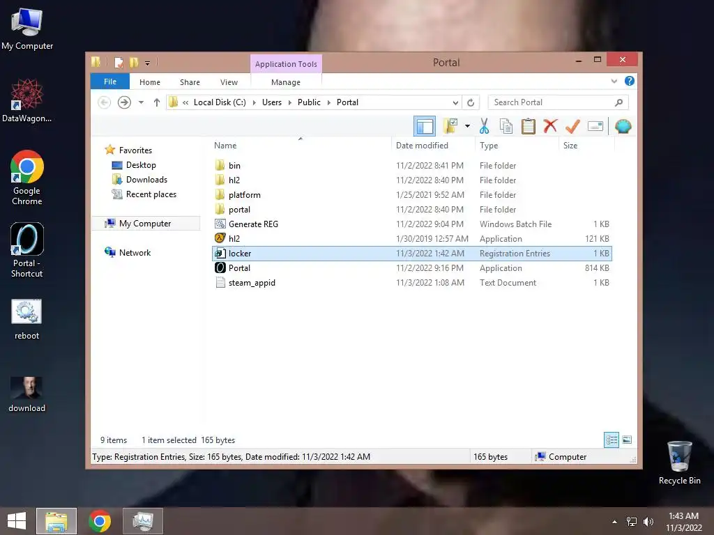Click the Forward navigation arrow
The width and height of the screenshot is (714, 535).
(124, 102)
